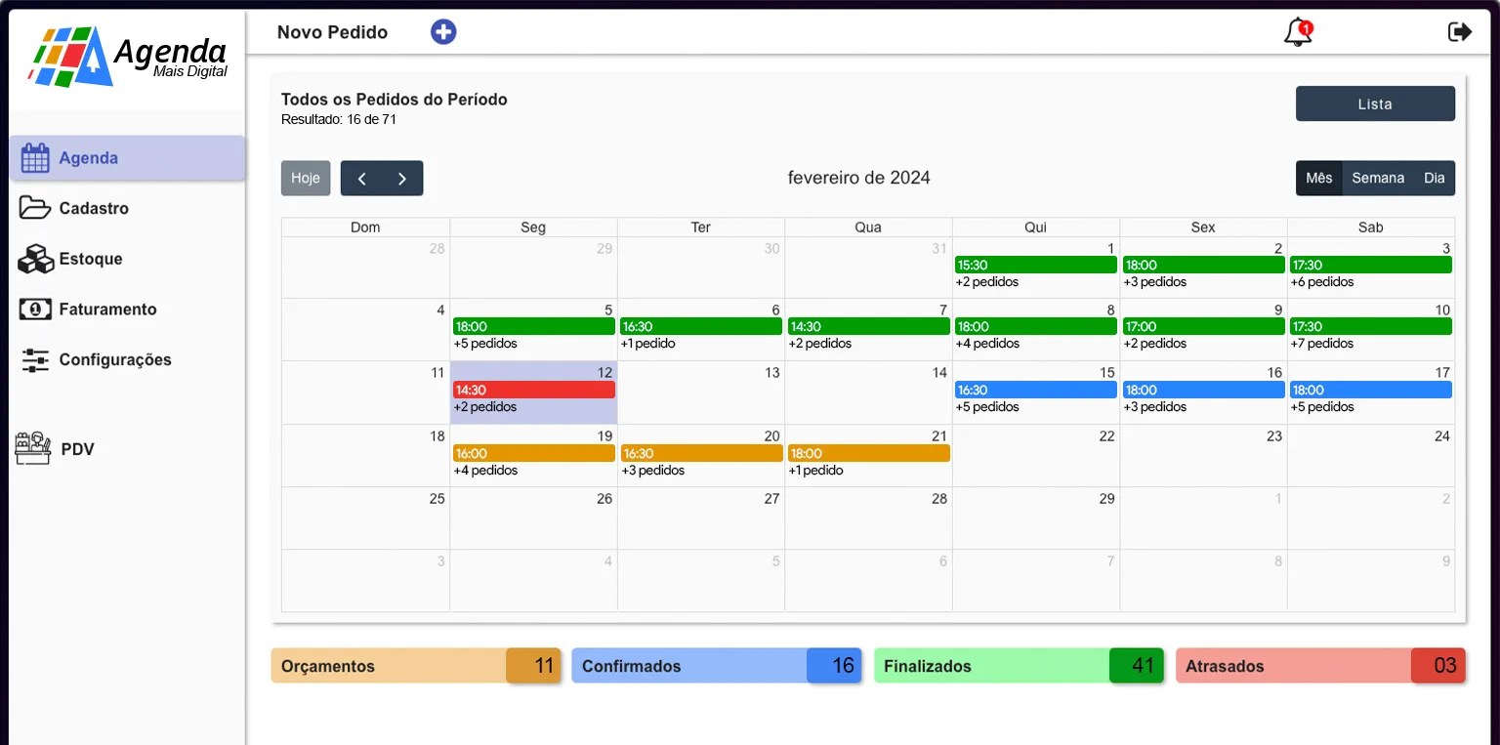The width and height of the screenshot is (1500, 745).
Task: Switch calendar to Semana view
Action: tap(1378, 178)
